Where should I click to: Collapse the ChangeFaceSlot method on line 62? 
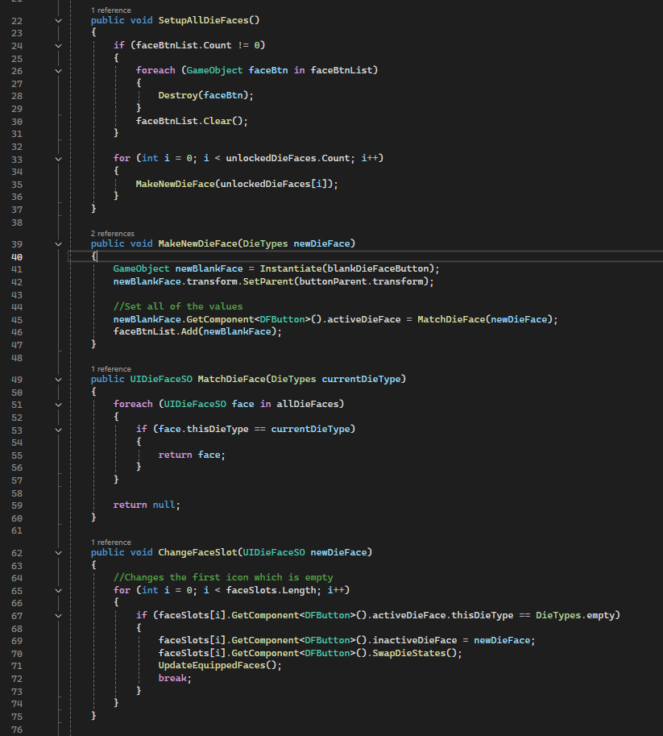click(58, 553)
